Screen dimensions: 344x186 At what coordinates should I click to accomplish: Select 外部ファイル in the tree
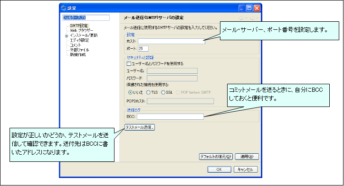[x=79, y=50]
